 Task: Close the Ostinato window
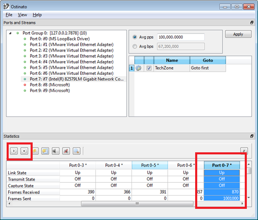tap(248, 7)
